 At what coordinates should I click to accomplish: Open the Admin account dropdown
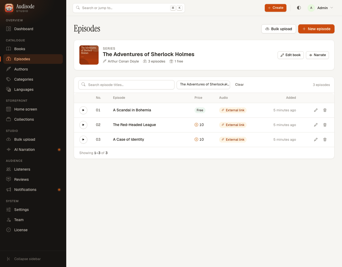321,8
